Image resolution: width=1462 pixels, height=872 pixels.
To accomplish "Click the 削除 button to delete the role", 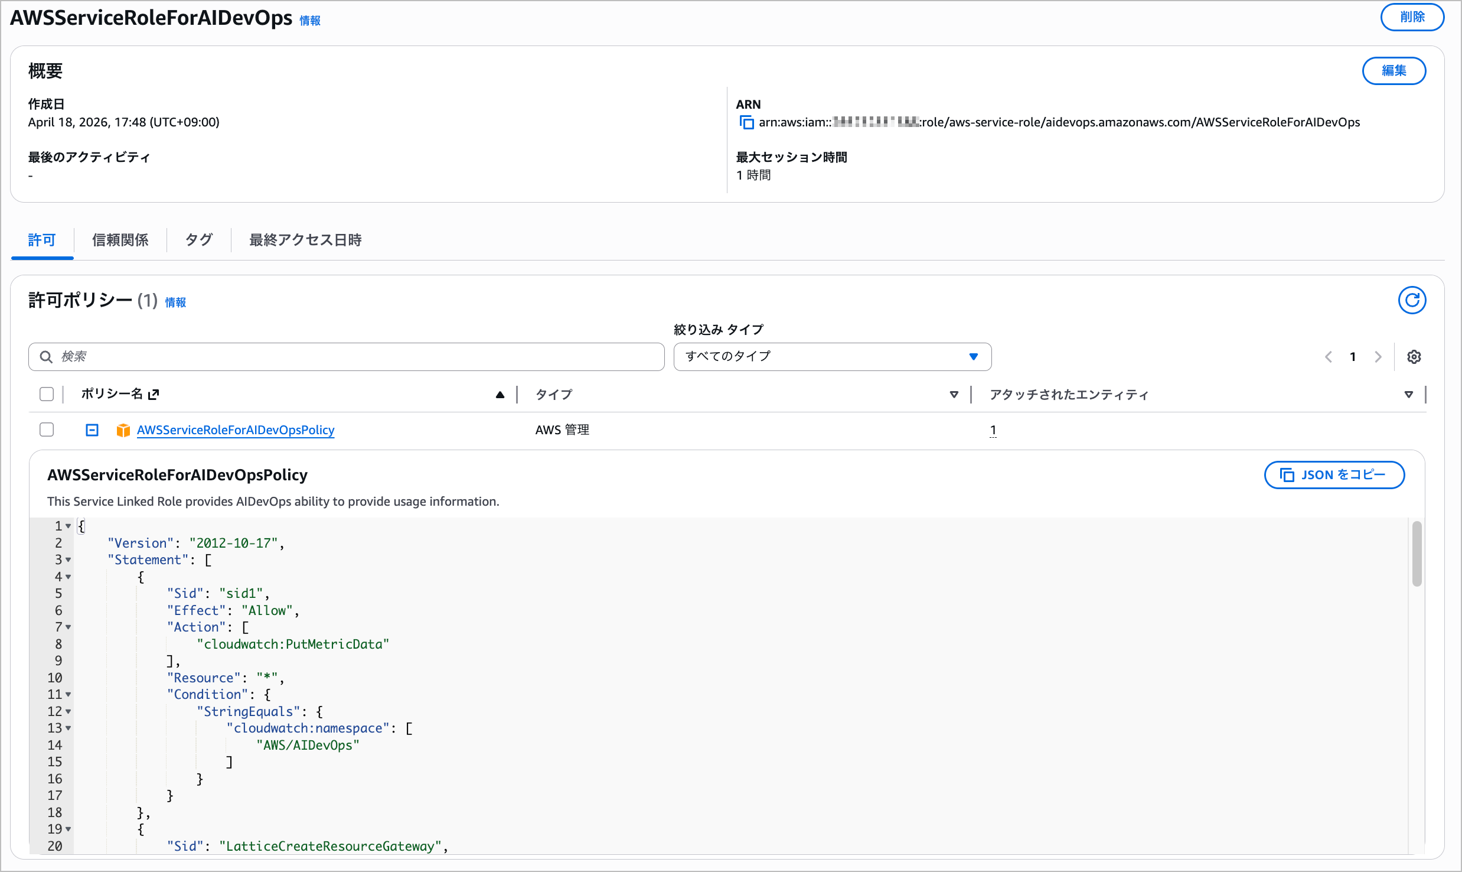I will [x=1412, y=17].
